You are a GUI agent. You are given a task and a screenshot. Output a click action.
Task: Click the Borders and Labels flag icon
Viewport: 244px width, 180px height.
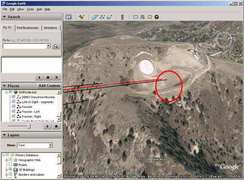(x=16, y=174)
